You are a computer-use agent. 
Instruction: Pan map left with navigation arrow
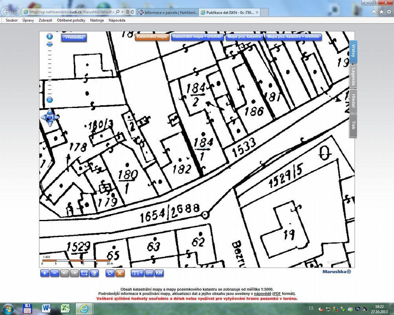(44, 117)
